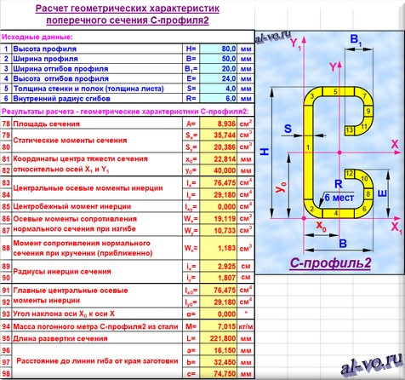Click the centrifugal moment value in row 85
This screenshot has height=380, width=405.
click(x=218, y=206)
